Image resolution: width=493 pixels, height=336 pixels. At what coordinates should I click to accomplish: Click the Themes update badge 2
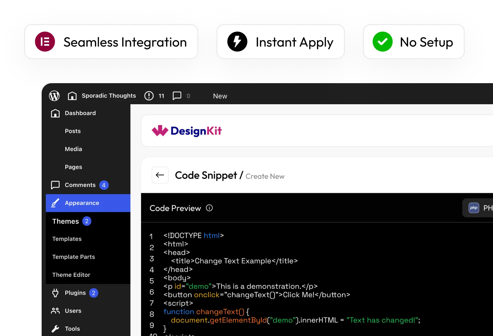(x=87, y=221)
